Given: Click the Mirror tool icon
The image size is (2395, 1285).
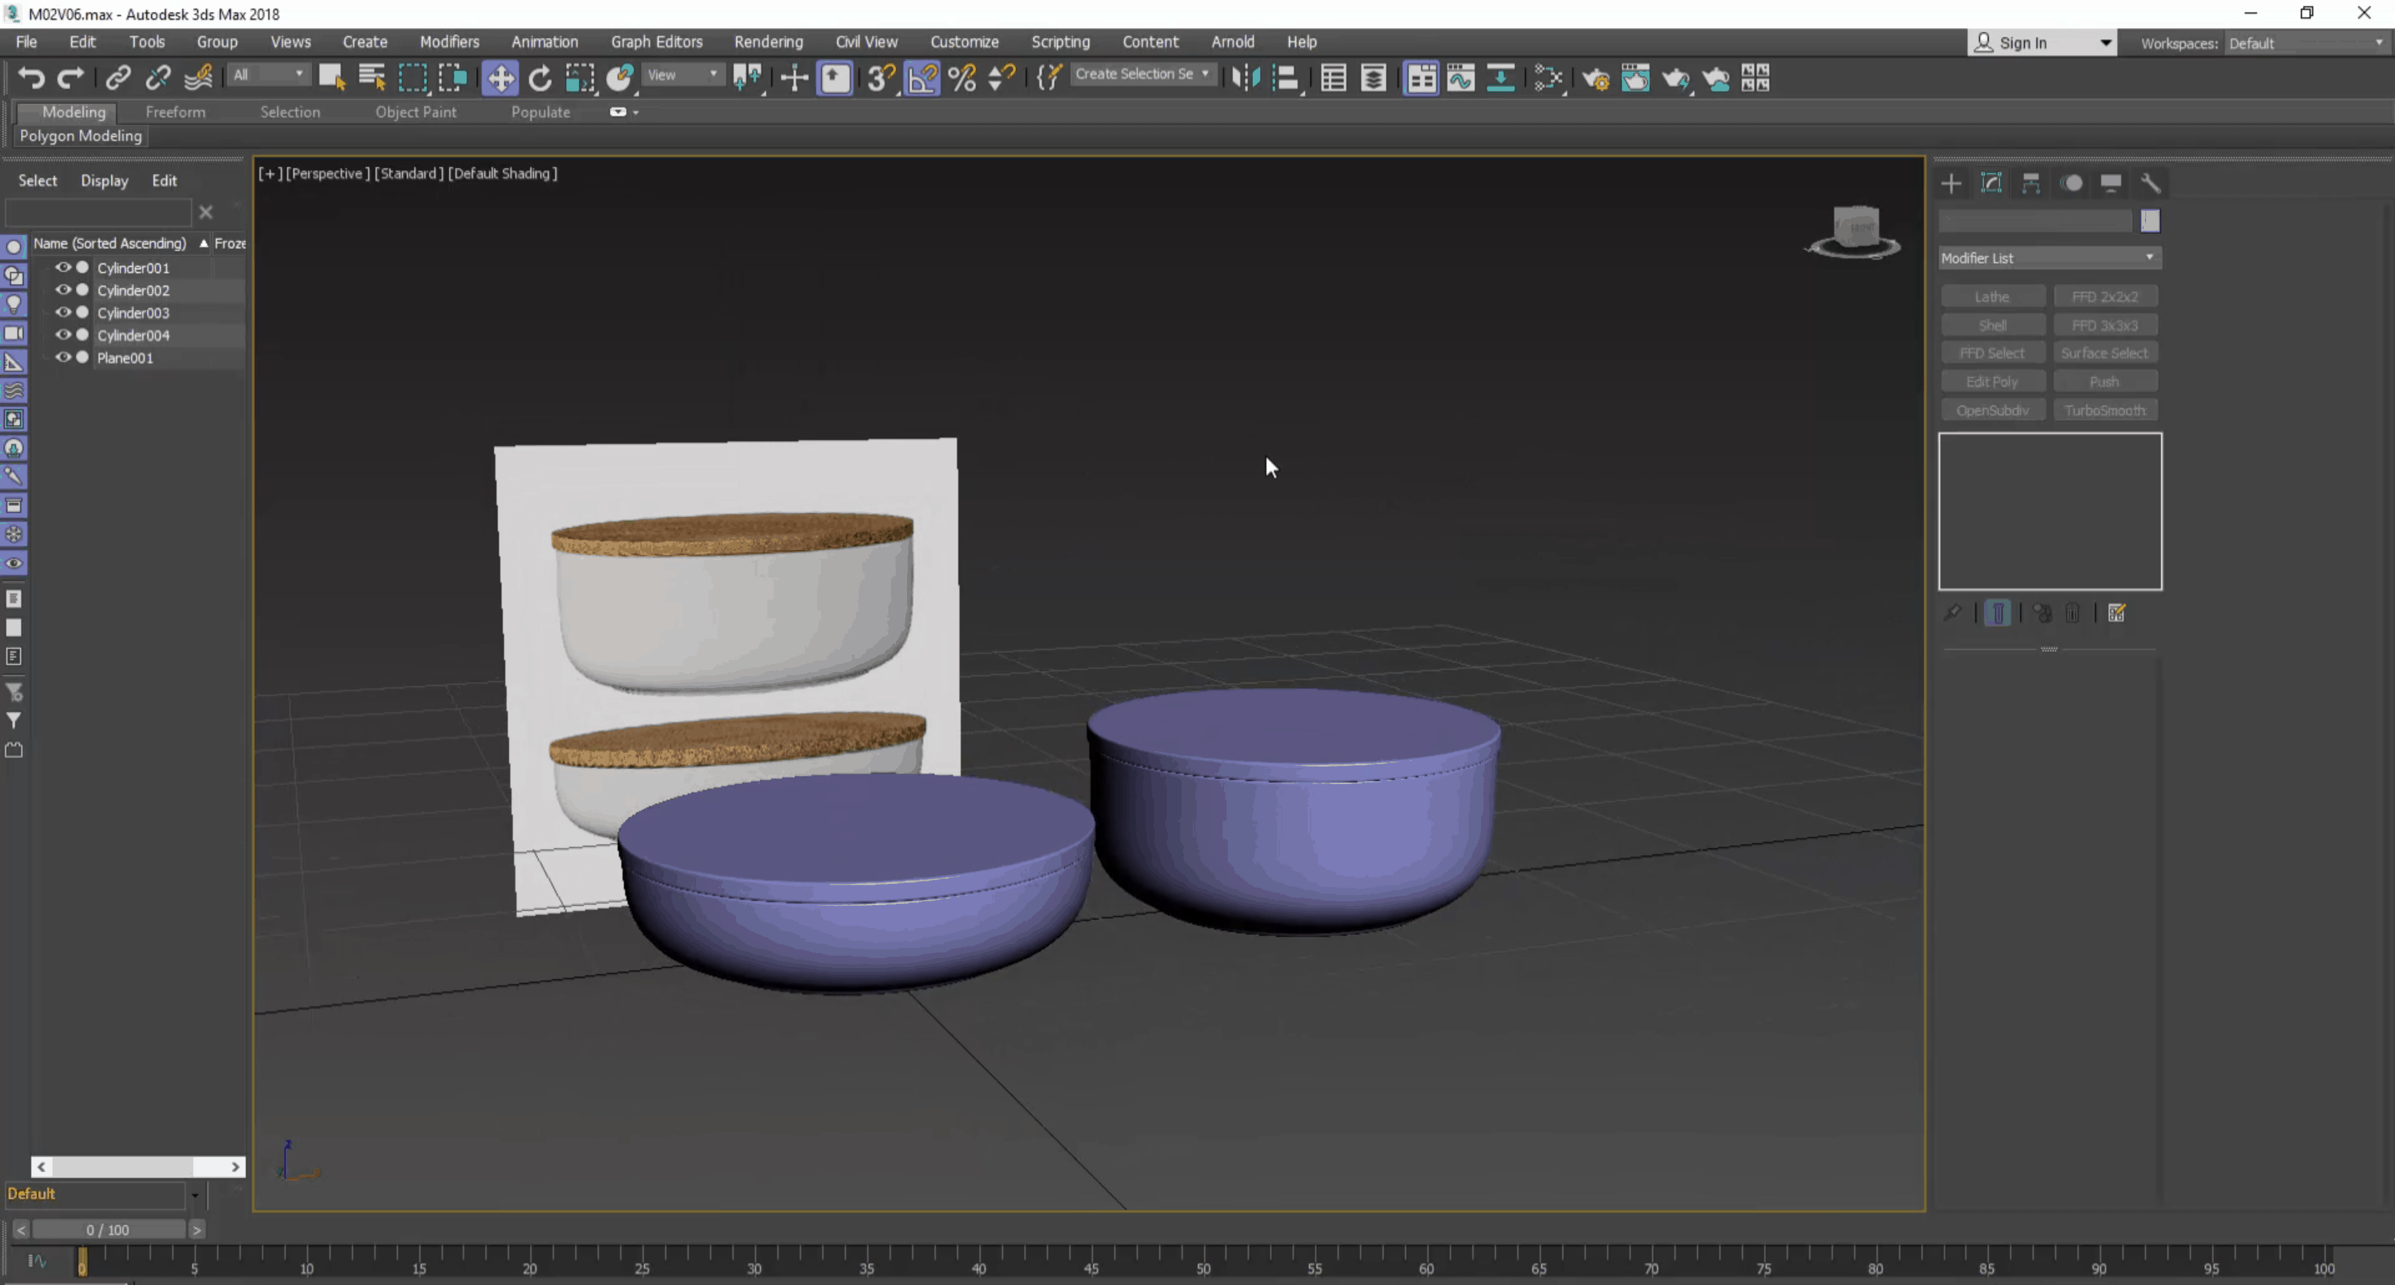Looking at the screenshot, I should tap(1246, 78).
